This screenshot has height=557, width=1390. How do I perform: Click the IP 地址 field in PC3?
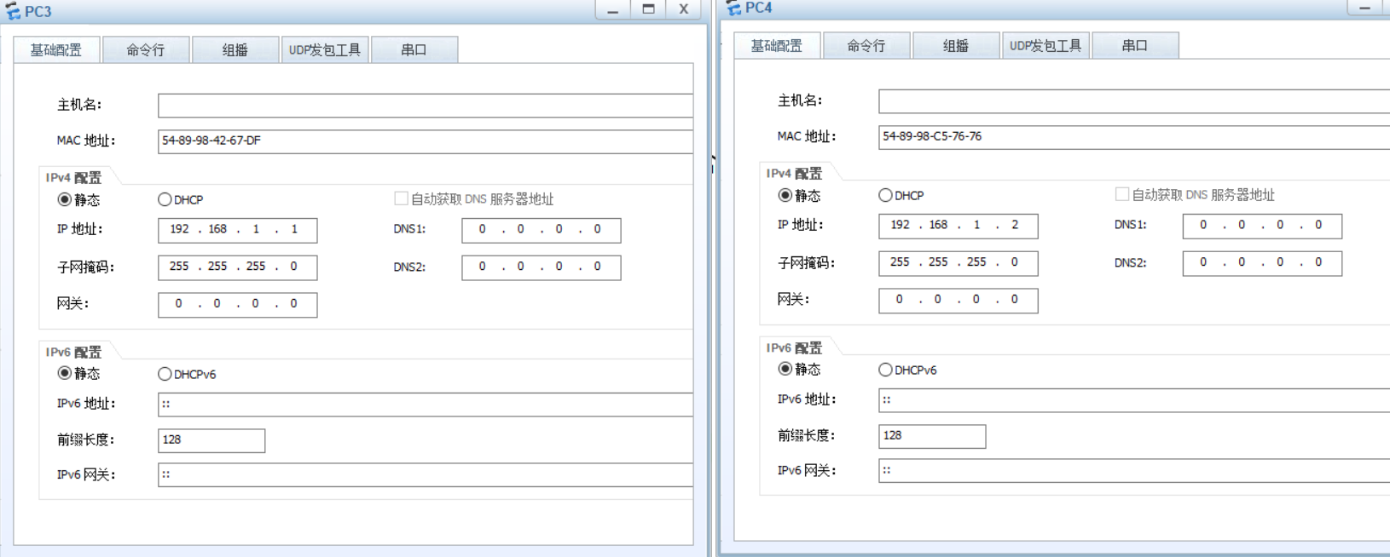(238, 230)
